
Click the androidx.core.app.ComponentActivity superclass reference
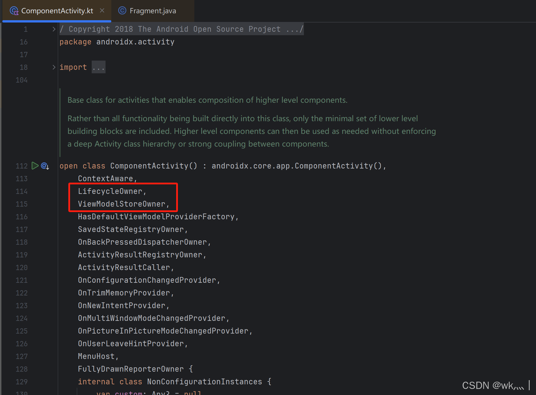point(298,166)
